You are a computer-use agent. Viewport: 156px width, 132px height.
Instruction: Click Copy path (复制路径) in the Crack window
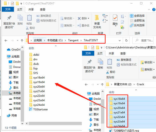click(x=124, y=60)
